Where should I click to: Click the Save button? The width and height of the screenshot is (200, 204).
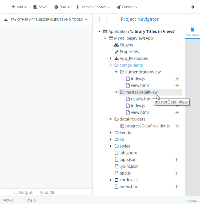click(x=40, y=7)
